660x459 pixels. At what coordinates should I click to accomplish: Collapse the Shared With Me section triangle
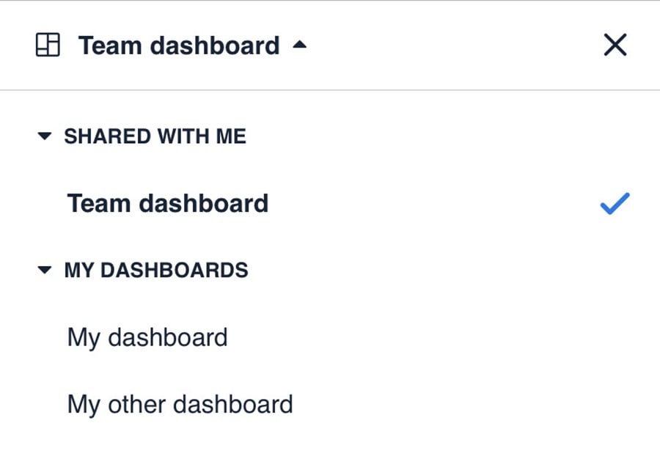click(x=45, y=136)
